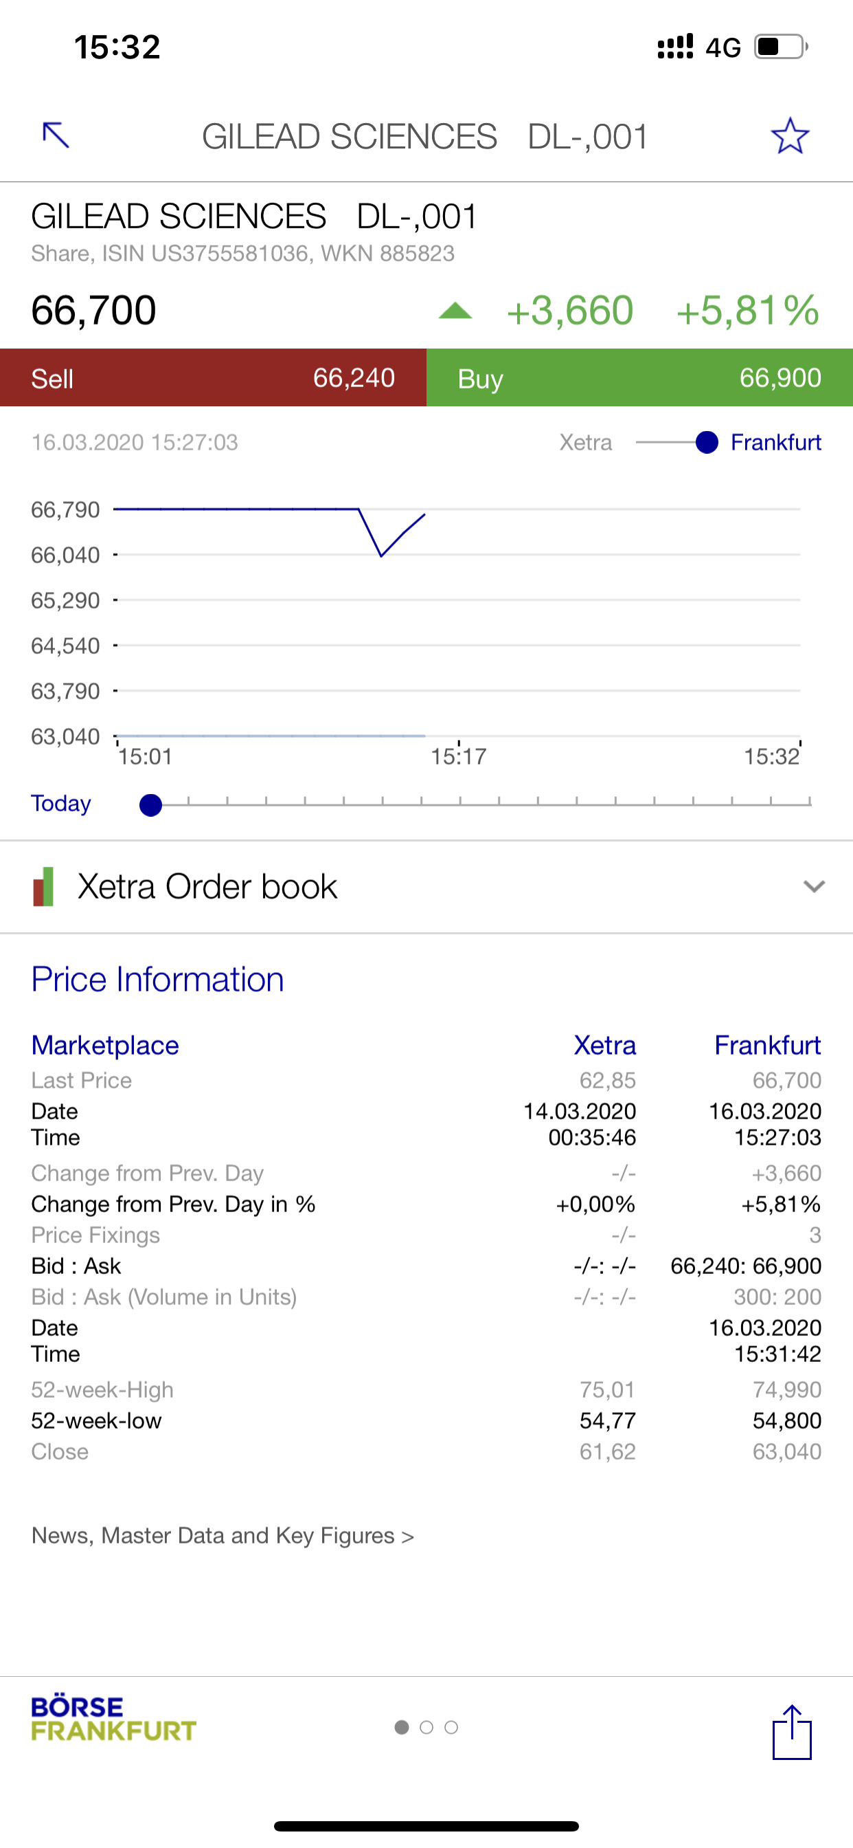
Task: Select Xetra as the chart exchange
Action: (586, 443)
